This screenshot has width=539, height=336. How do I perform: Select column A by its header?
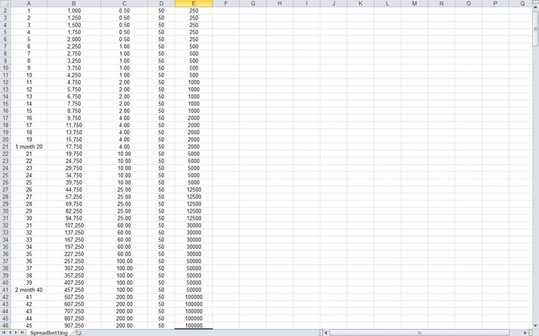tap(28, 3)
